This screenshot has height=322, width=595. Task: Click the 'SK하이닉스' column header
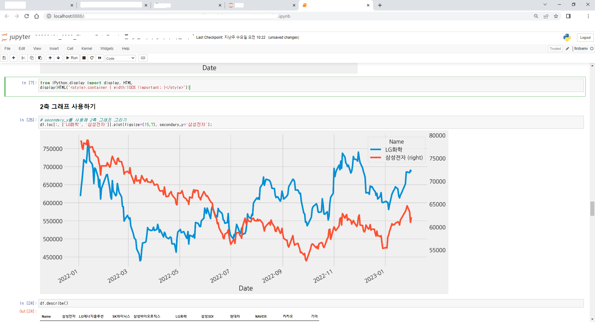121,316
